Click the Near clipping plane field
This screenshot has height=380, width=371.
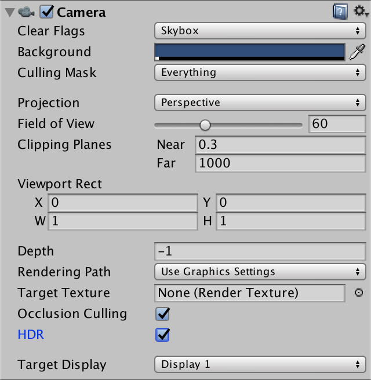tap(281, 145)
